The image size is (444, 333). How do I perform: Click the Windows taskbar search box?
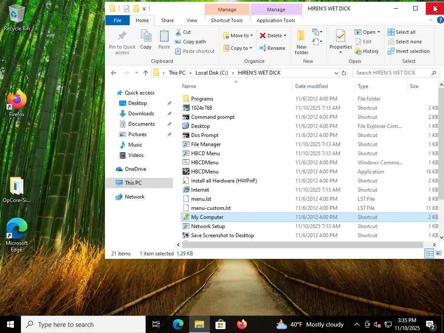tap(83, 324)
